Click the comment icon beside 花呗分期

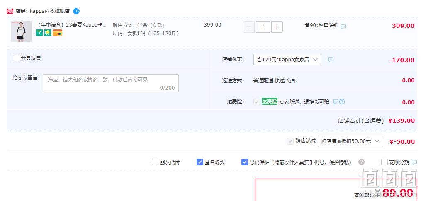pyautogui.click(x=414, y=162)
